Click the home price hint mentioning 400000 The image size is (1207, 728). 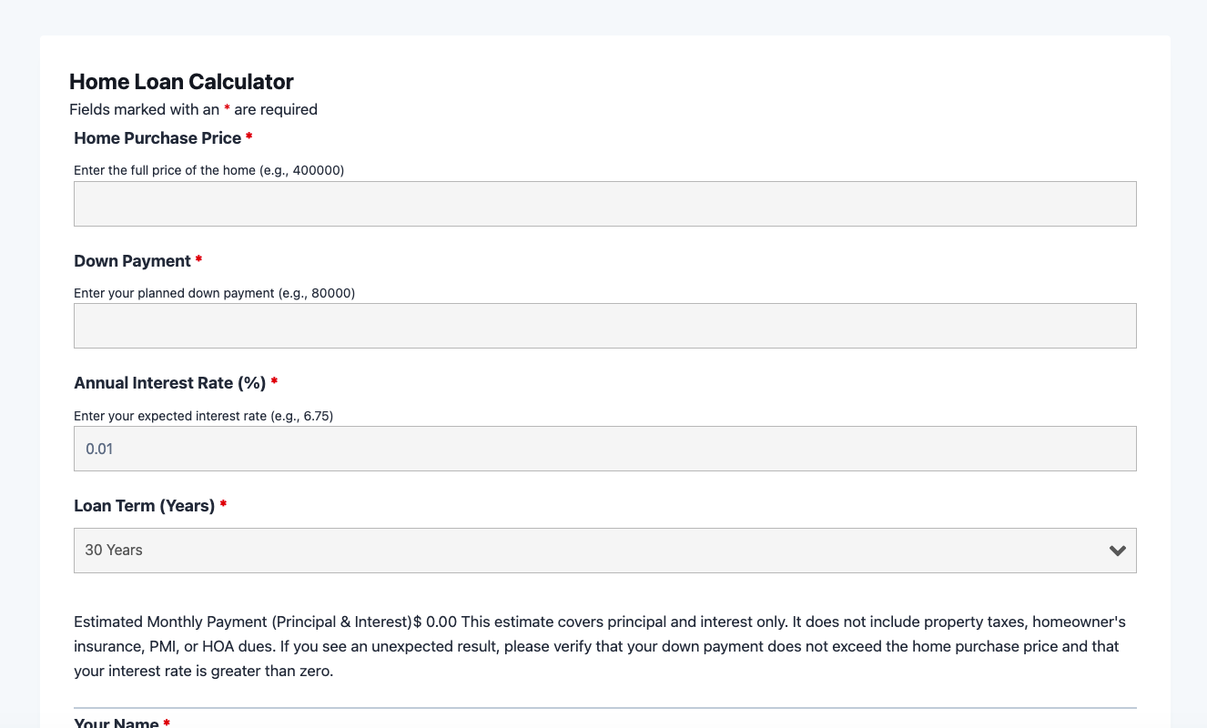tap(208, 170)
